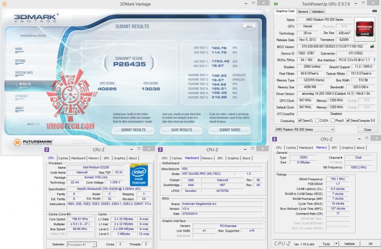Click the SAVE RESULTS button
This screenshot has width=381, height=249.
[182, 130]
